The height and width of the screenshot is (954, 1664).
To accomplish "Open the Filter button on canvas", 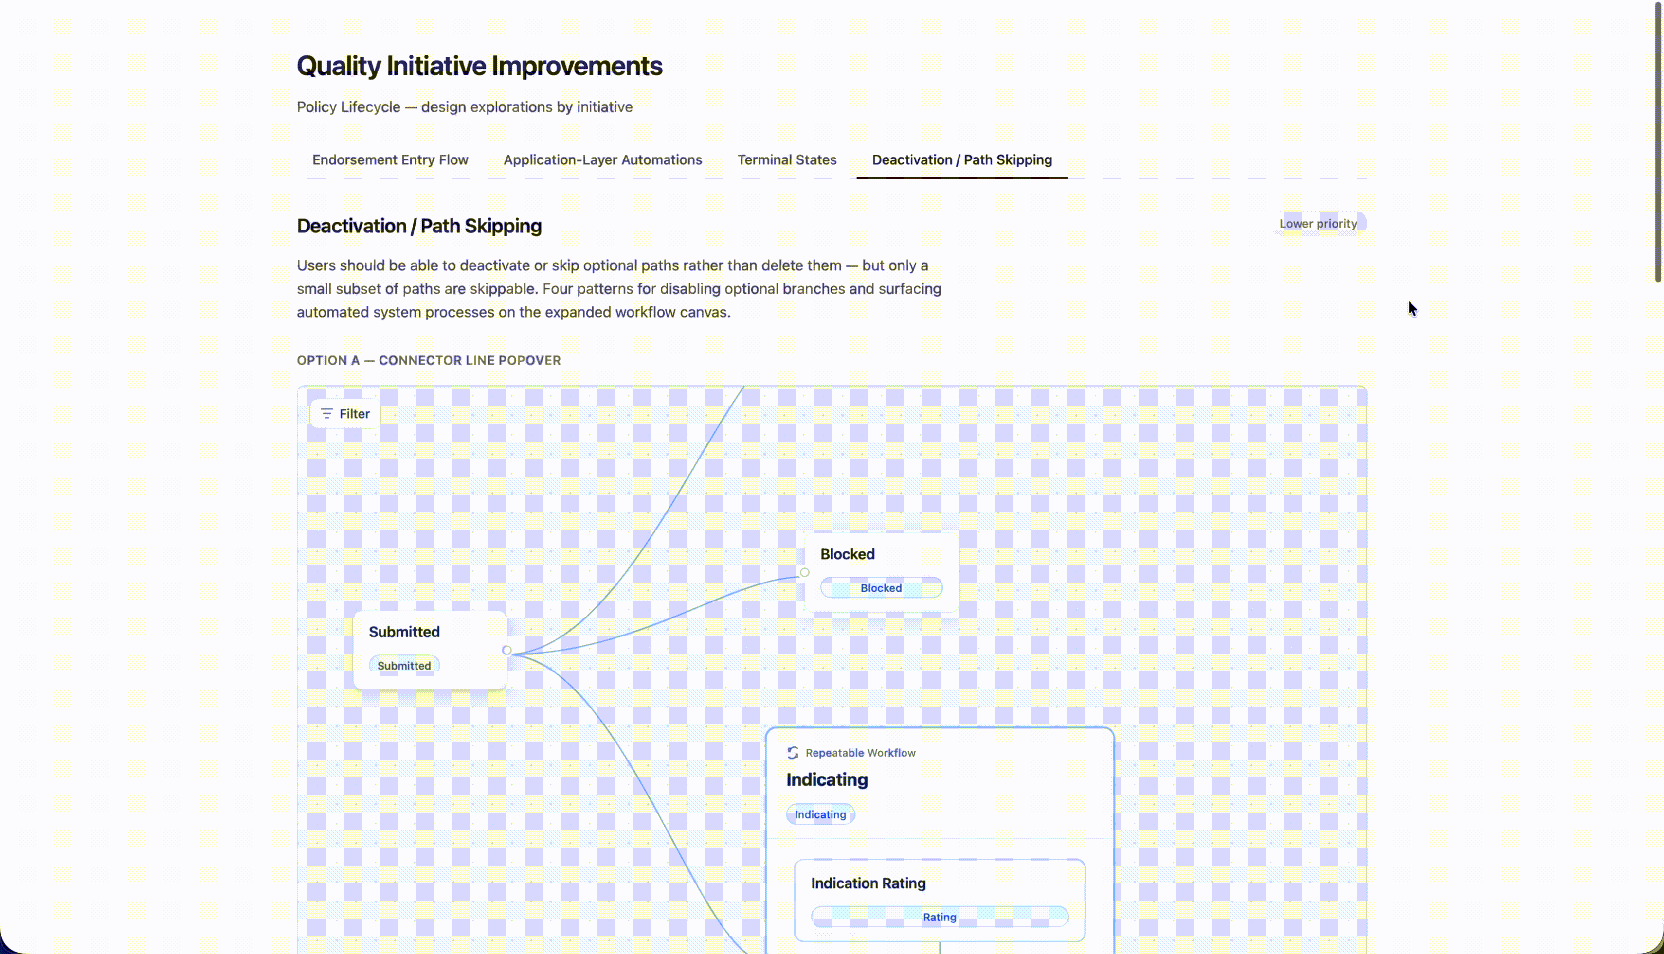I will pyautogui.click(x=345, y=413).
